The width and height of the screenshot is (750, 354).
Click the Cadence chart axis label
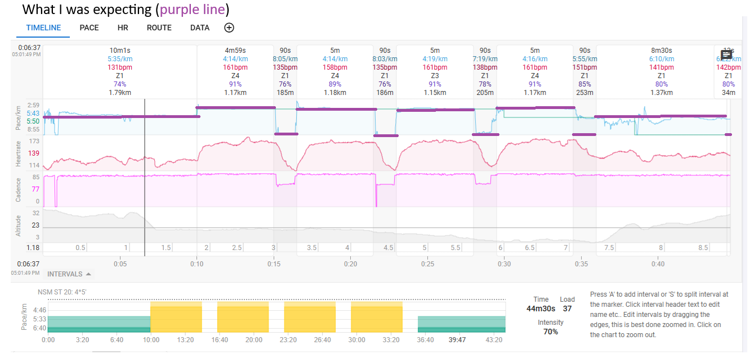tap(19, 189)
